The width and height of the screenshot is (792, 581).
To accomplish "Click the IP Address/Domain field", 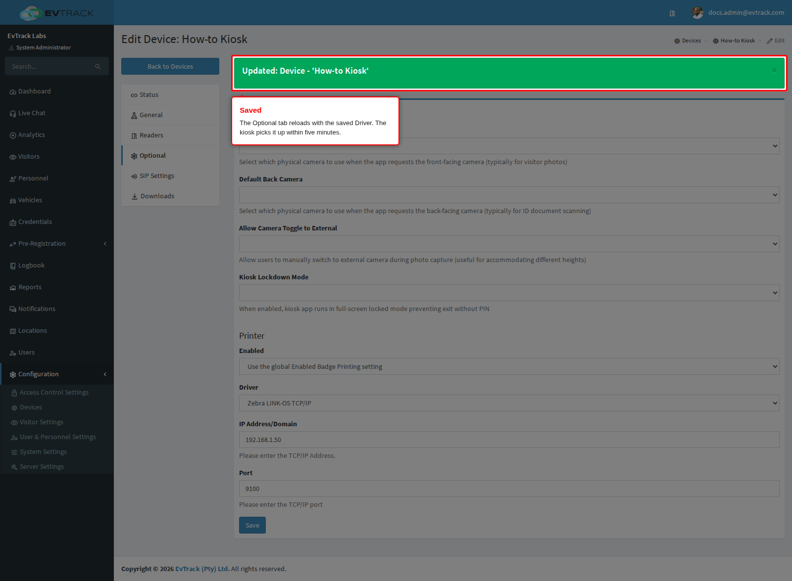I will (x=509, y=440).
